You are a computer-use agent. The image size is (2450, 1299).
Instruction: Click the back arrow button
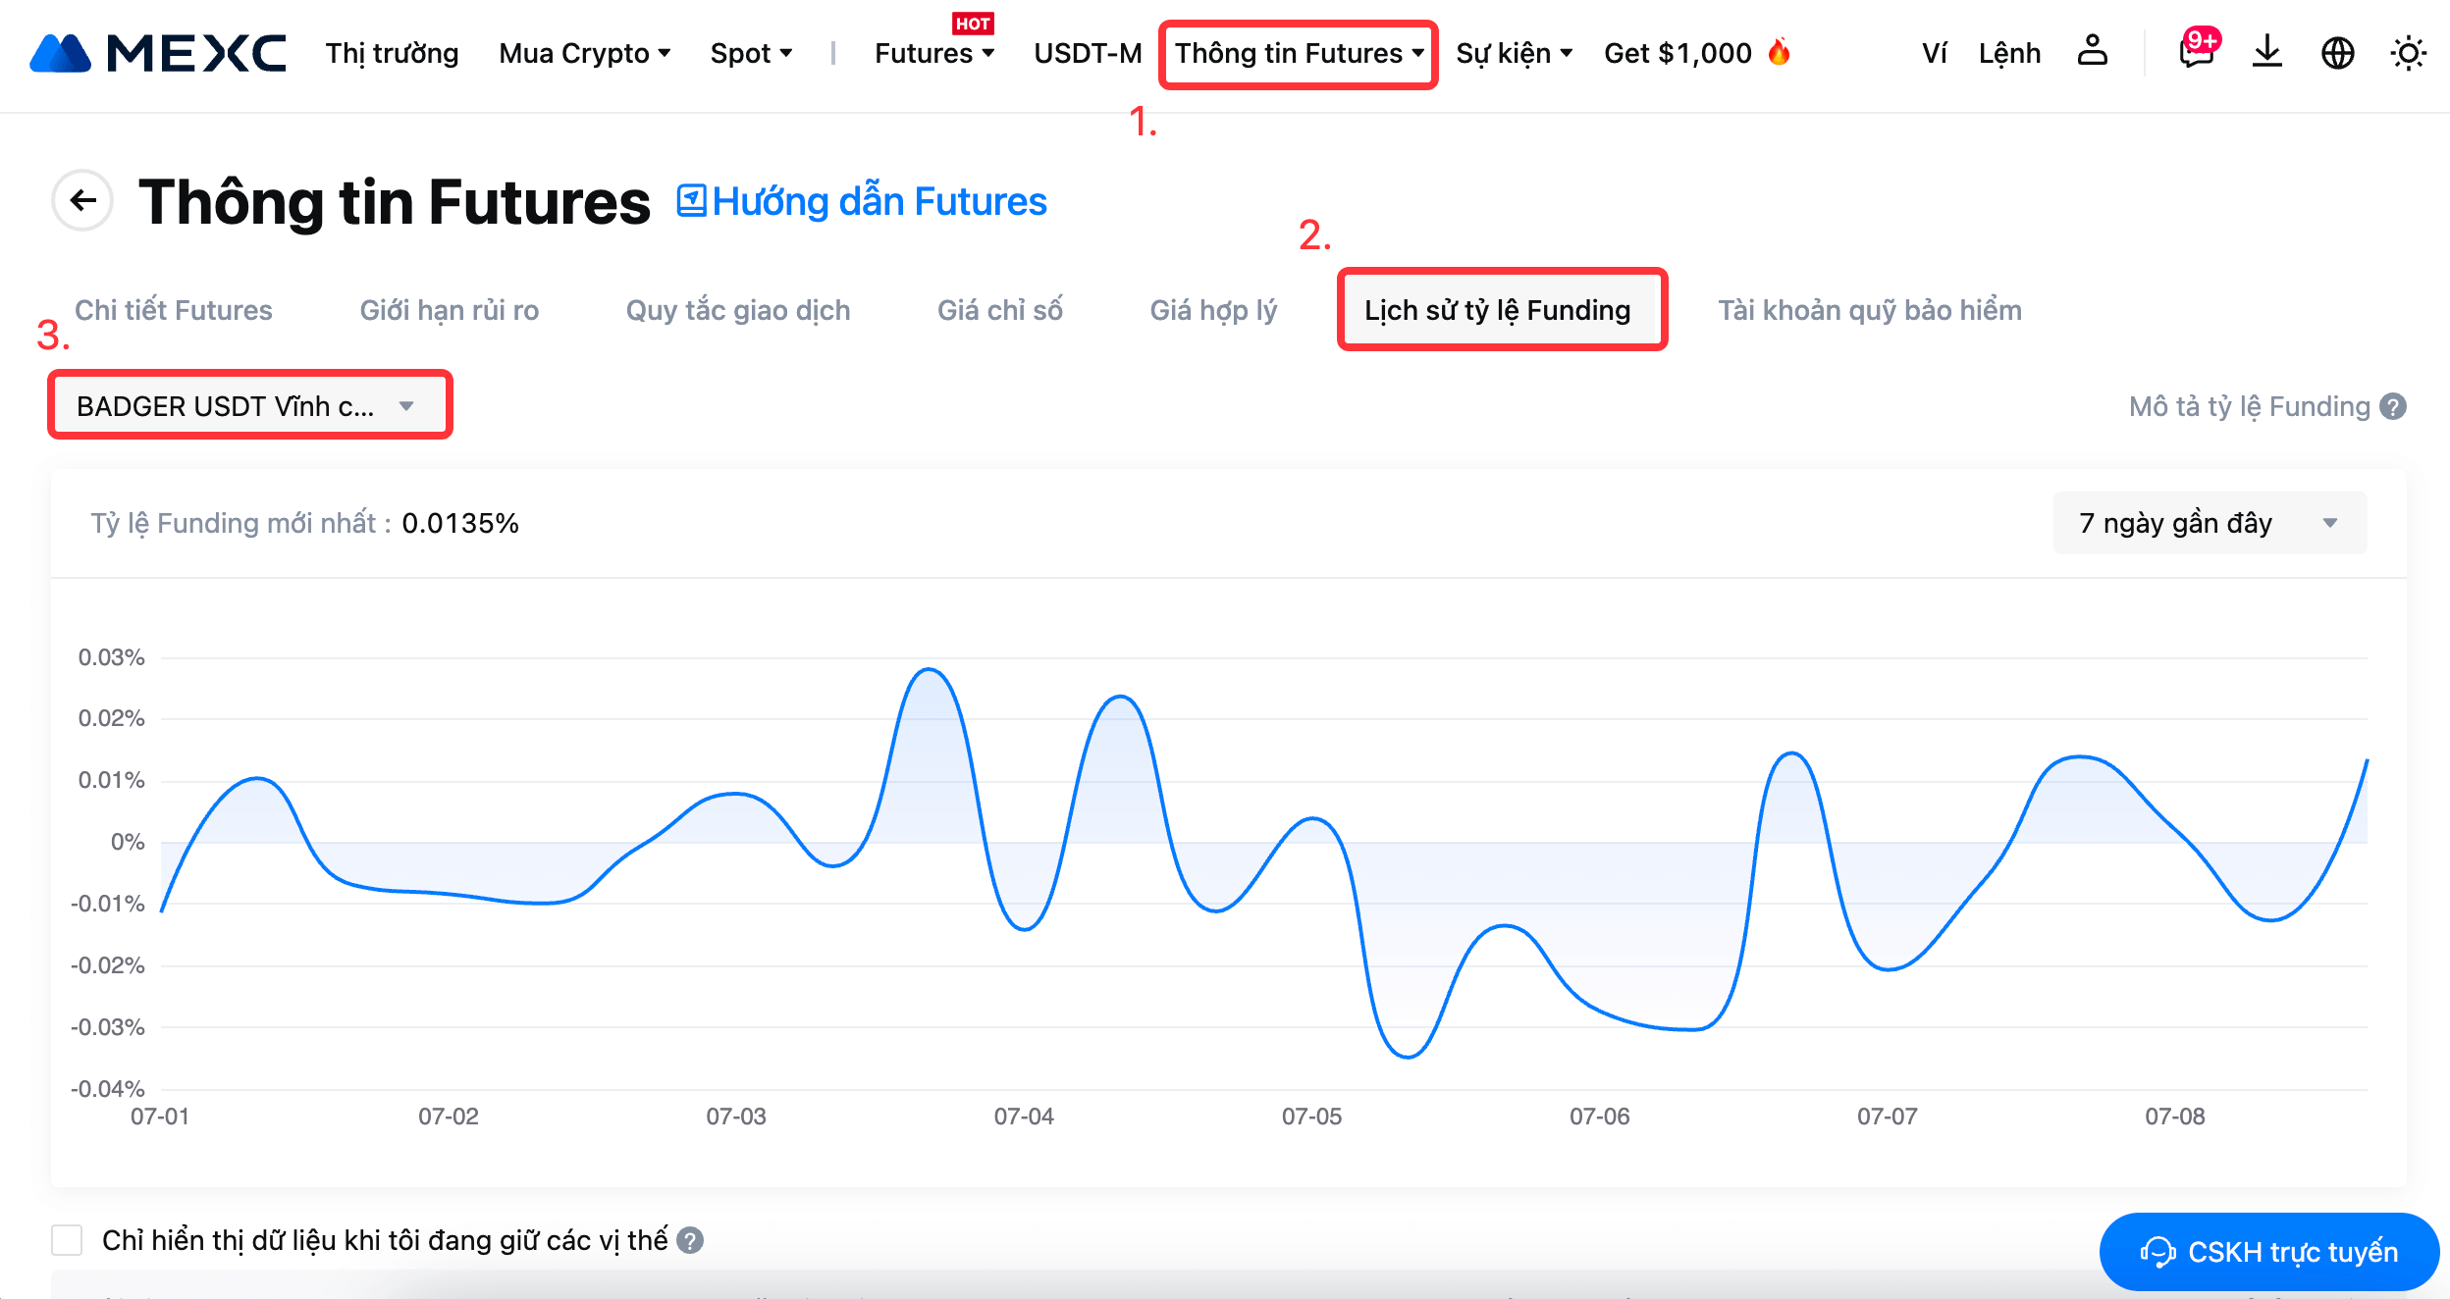tap(82, 201)
